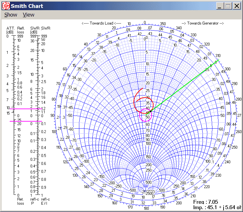Click the 'Imp. : 45.1 + j 5.64' readout
Screen dimensions: 243x212
point(217,207)
